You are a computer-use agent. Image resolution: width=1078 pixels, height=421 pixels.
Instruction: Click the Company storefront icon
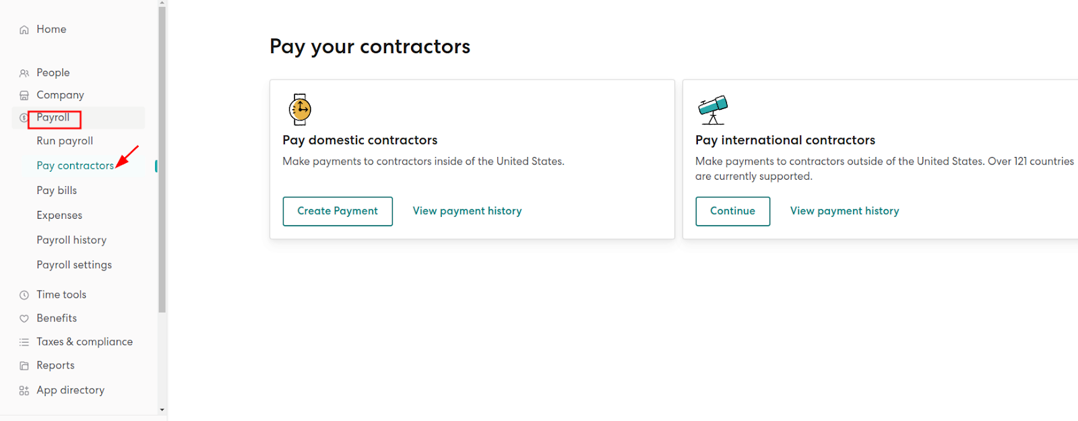pyautogui.click(x=24, y=96)
